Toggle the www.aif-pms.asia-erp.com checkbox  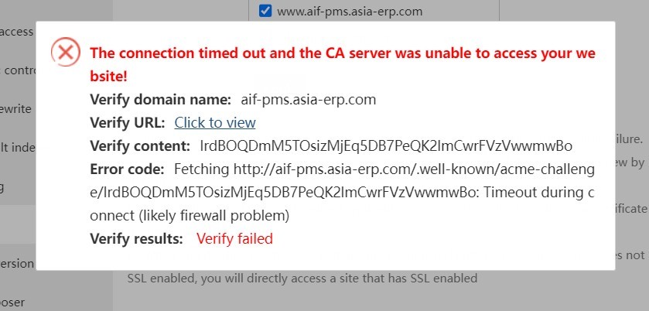click(265, 11)
